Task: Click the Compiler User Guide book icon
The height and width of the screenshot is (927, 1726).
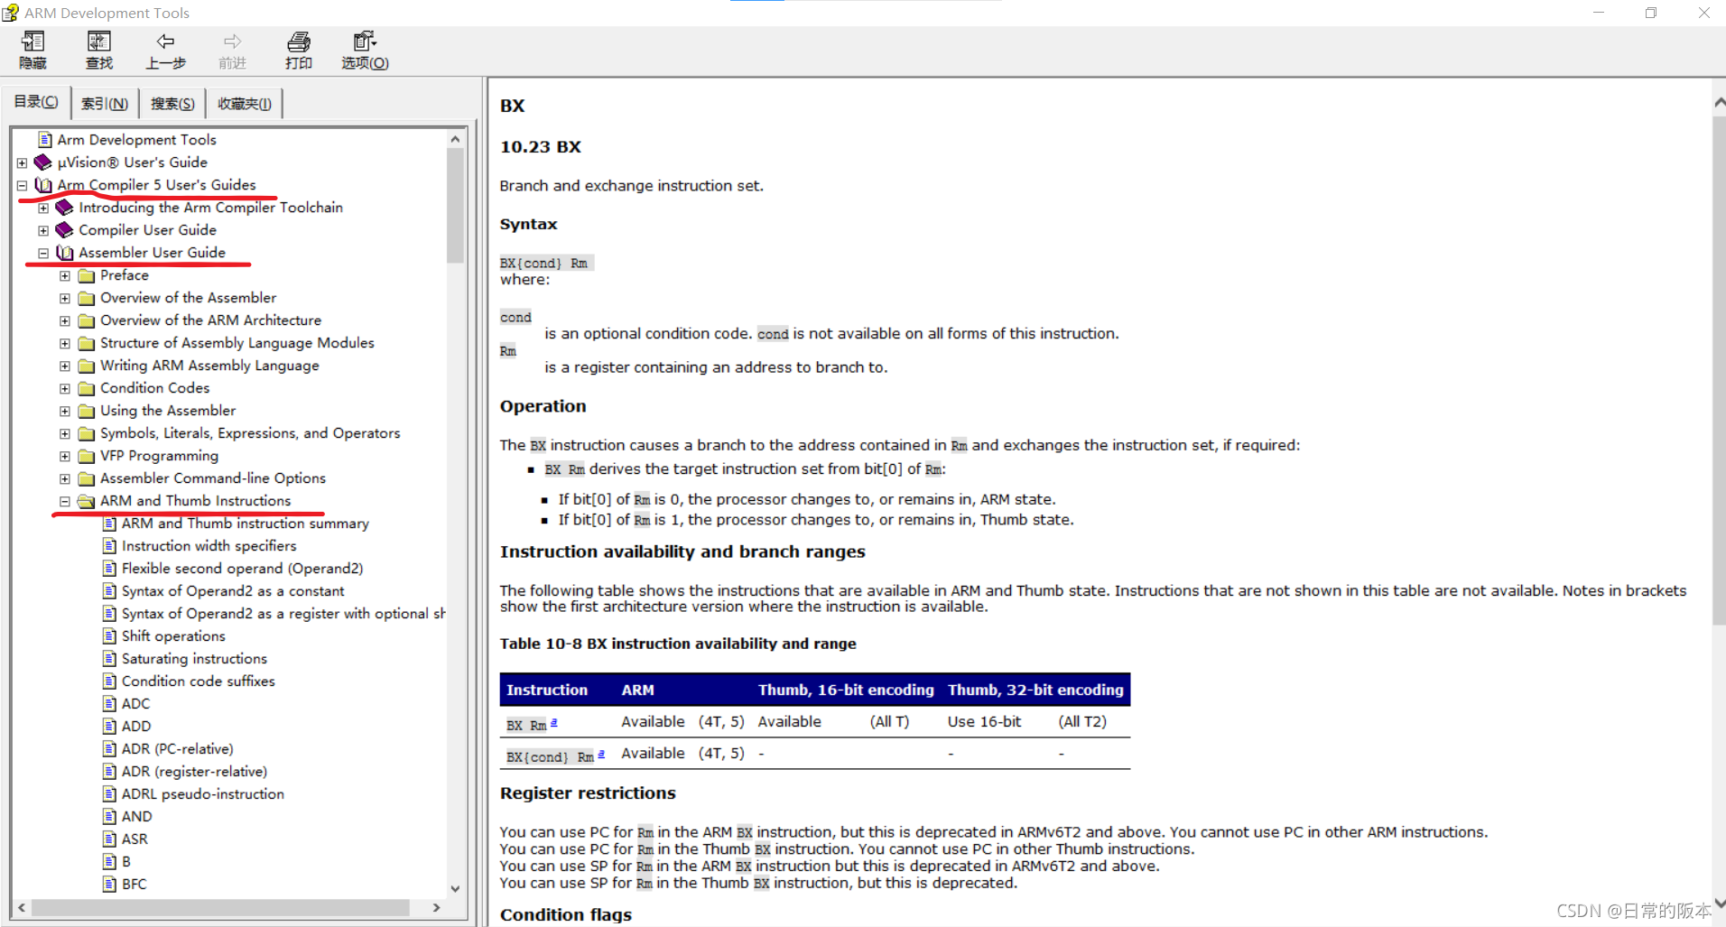Action: 65,230
